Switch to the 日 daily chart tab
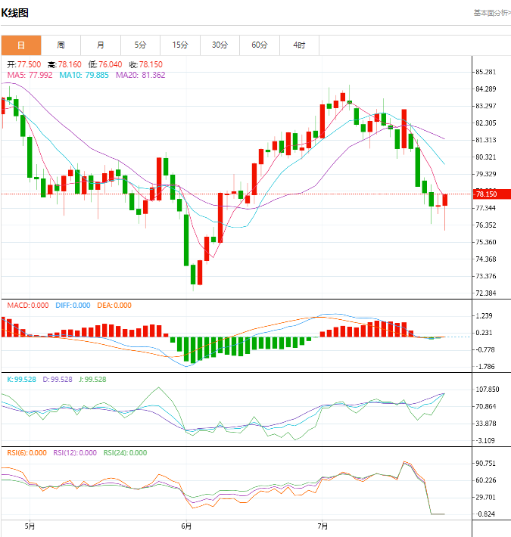Screen dimensions: 511x537 pyautogui.click(x=20, y=45)
